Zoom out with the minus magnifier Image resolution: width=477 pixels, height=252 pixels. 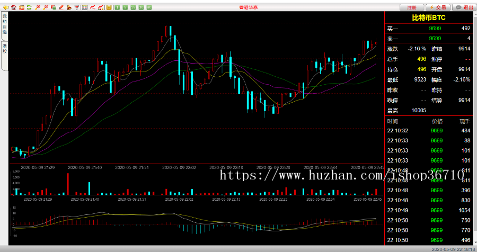coord(46,7)
